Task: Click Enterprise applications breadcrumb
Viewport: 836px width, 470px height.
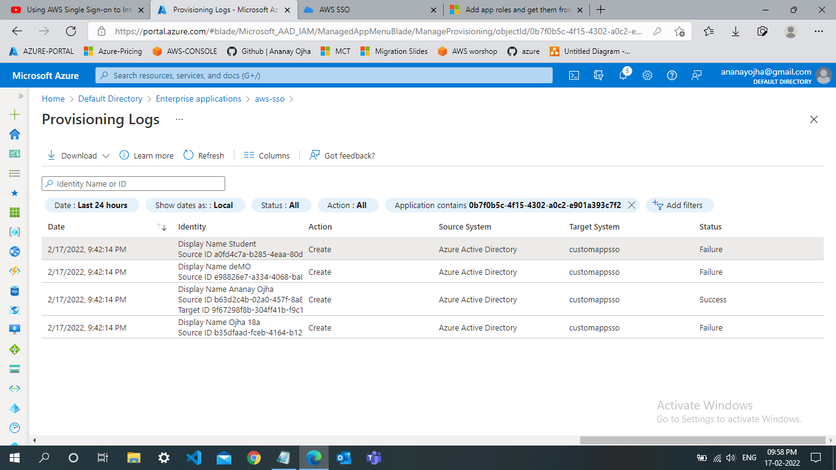Action: click(198, 99)
